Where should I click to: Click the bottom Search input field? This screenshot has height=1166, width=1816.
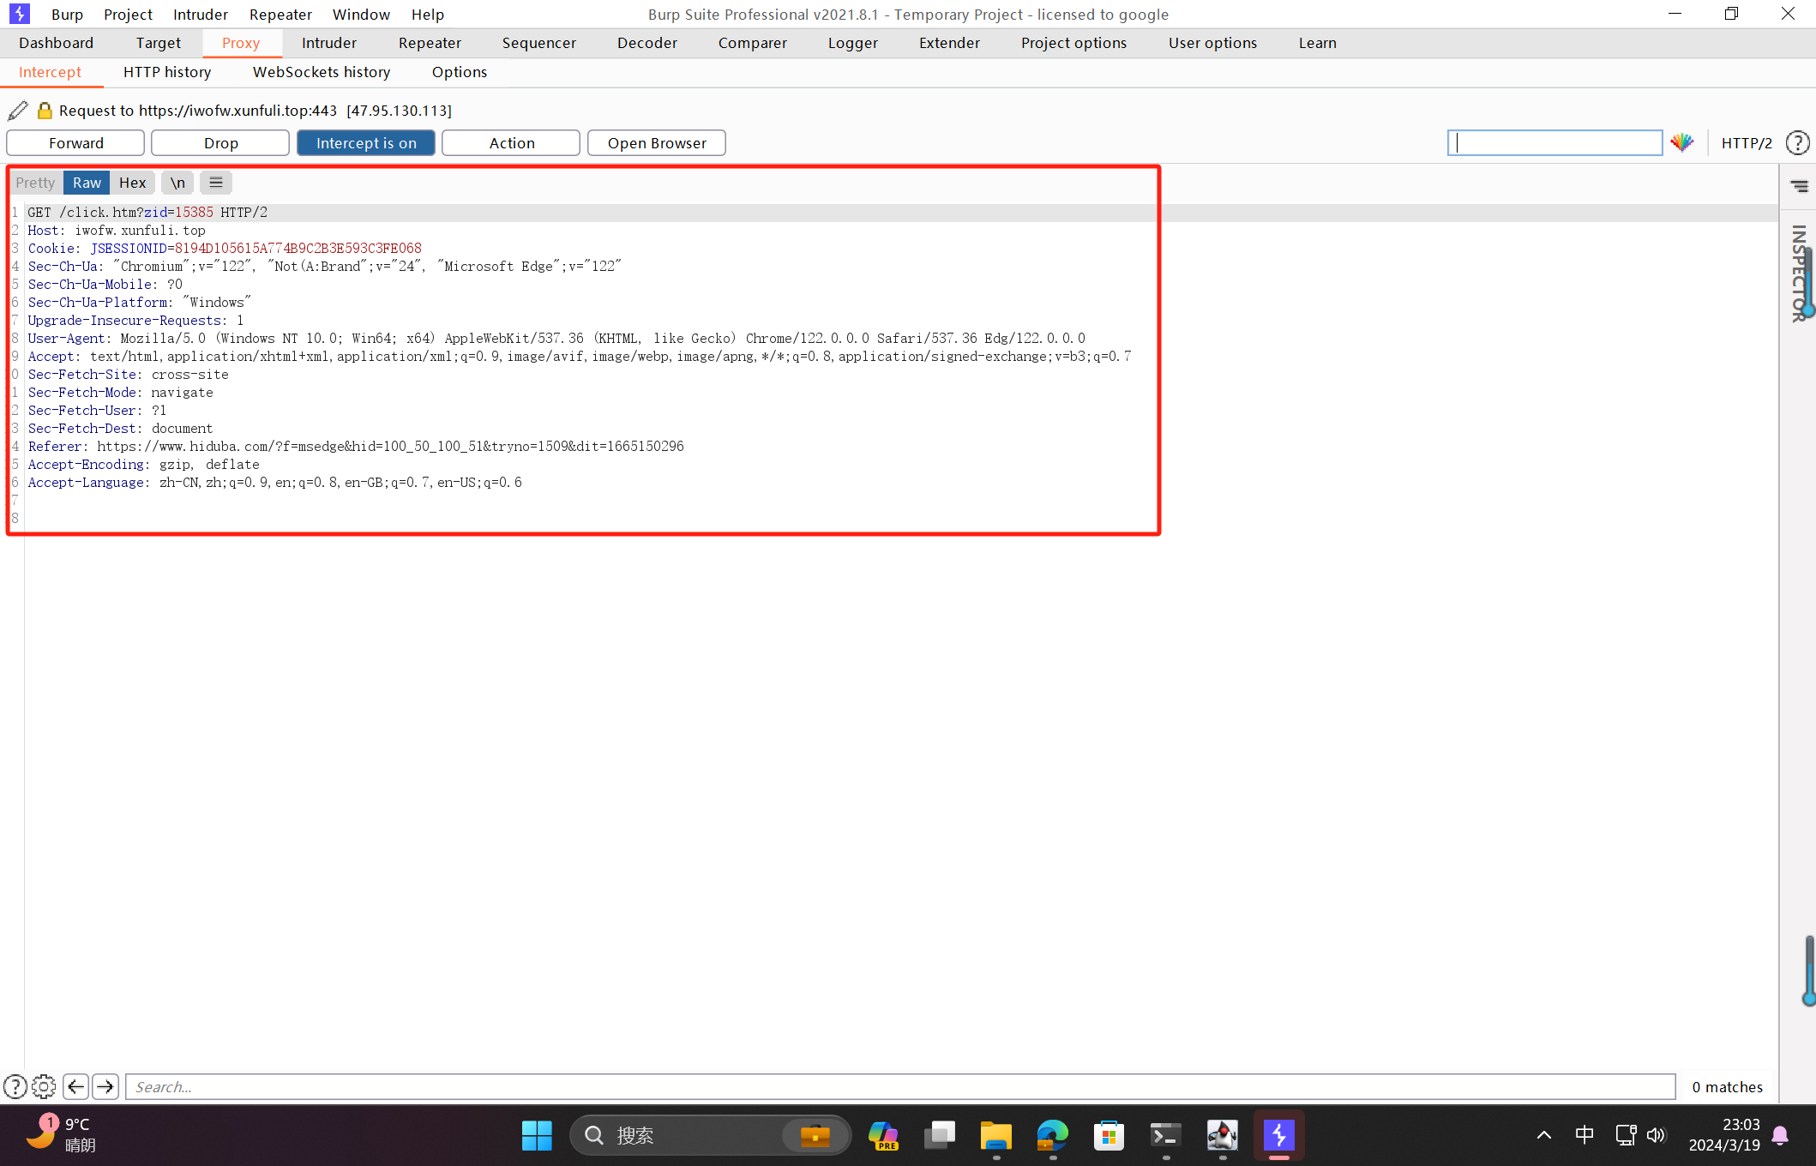[x=900, y=1087]
